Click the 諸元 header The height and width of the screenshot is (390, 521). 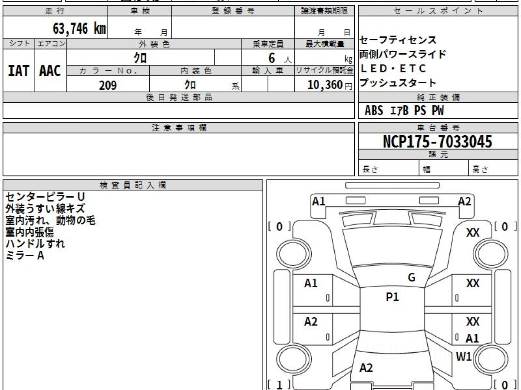[x=439, y=155]
